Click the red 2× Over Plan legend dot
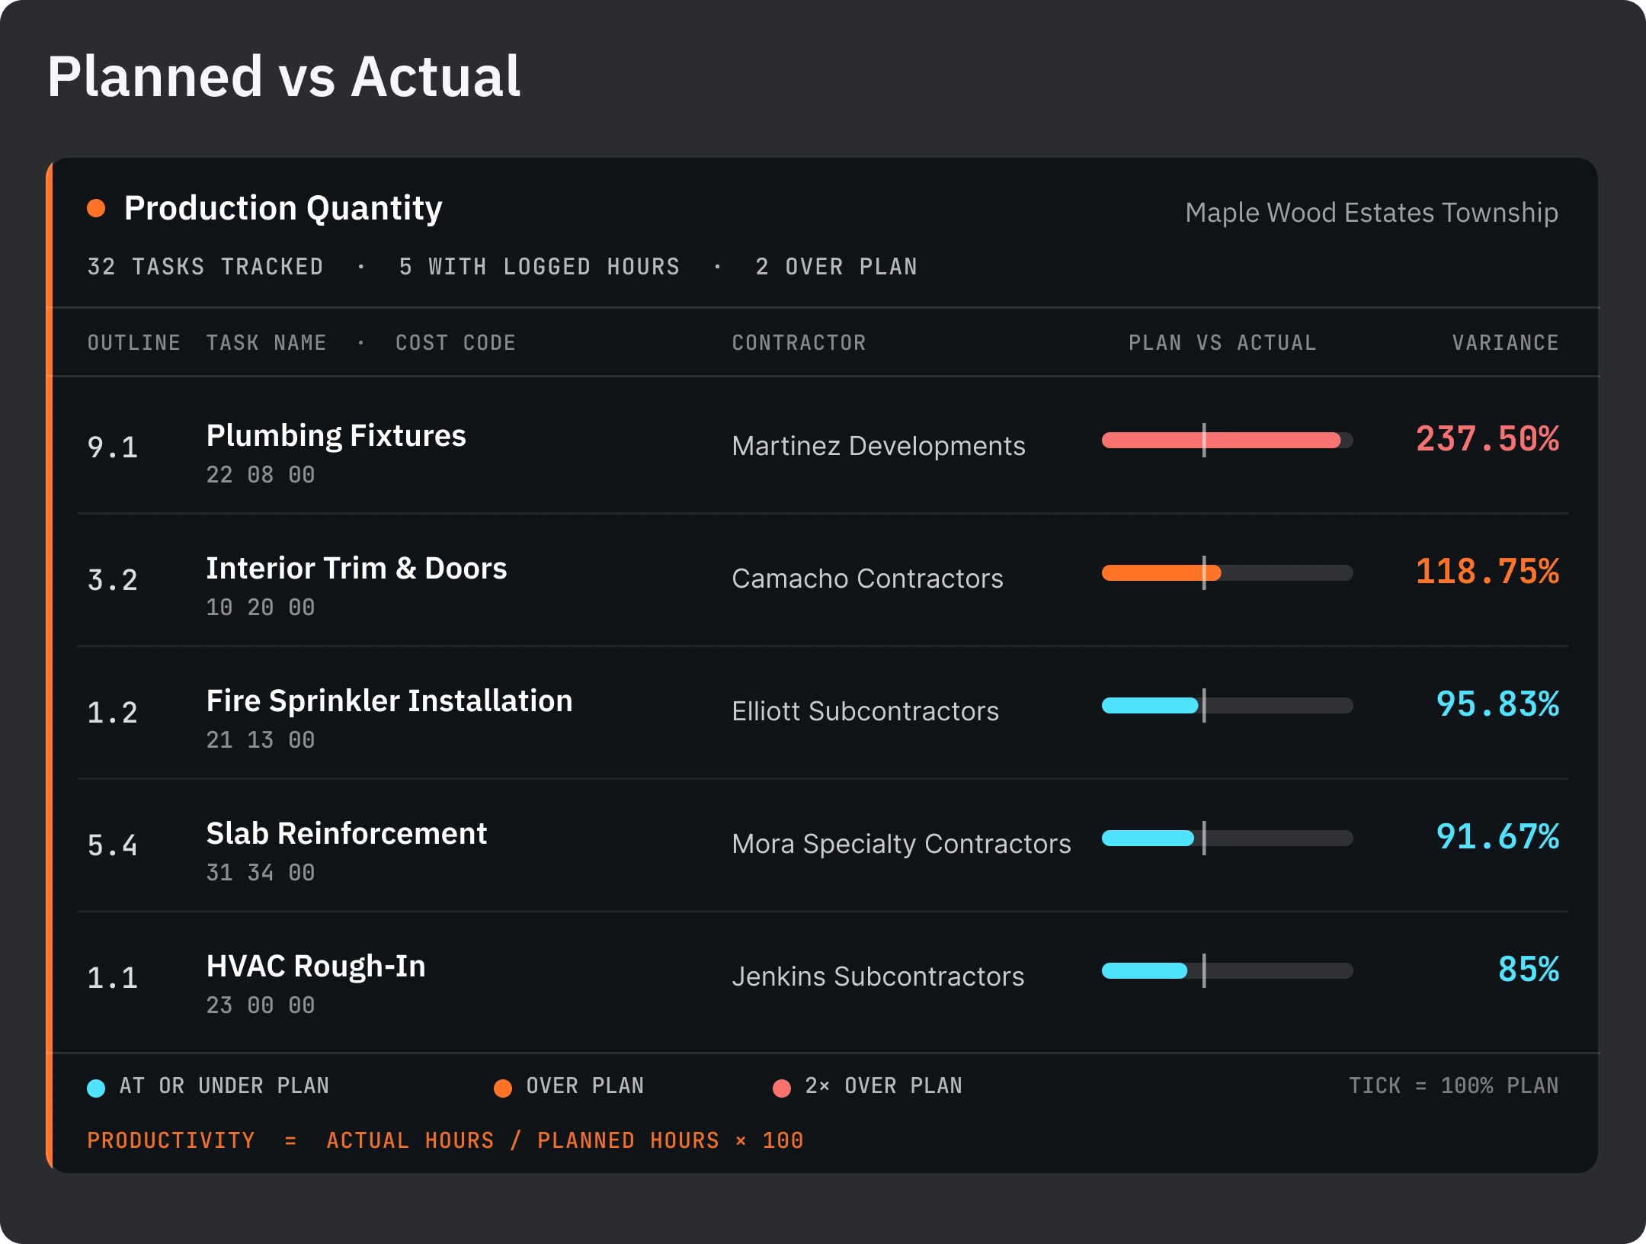This screenshot has height=1244, width=1646. coord(782,1088)
